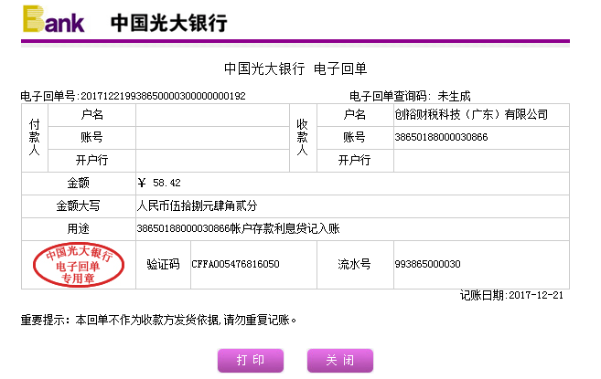Select the amount ¥ 58.42
The image size is (601, 379).
click(159, 183)
